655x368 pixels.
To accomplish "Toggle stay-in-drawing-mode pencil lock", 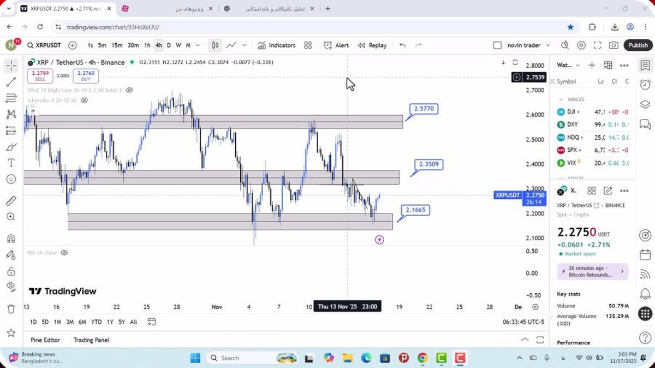I will click(x=11, y=254).
